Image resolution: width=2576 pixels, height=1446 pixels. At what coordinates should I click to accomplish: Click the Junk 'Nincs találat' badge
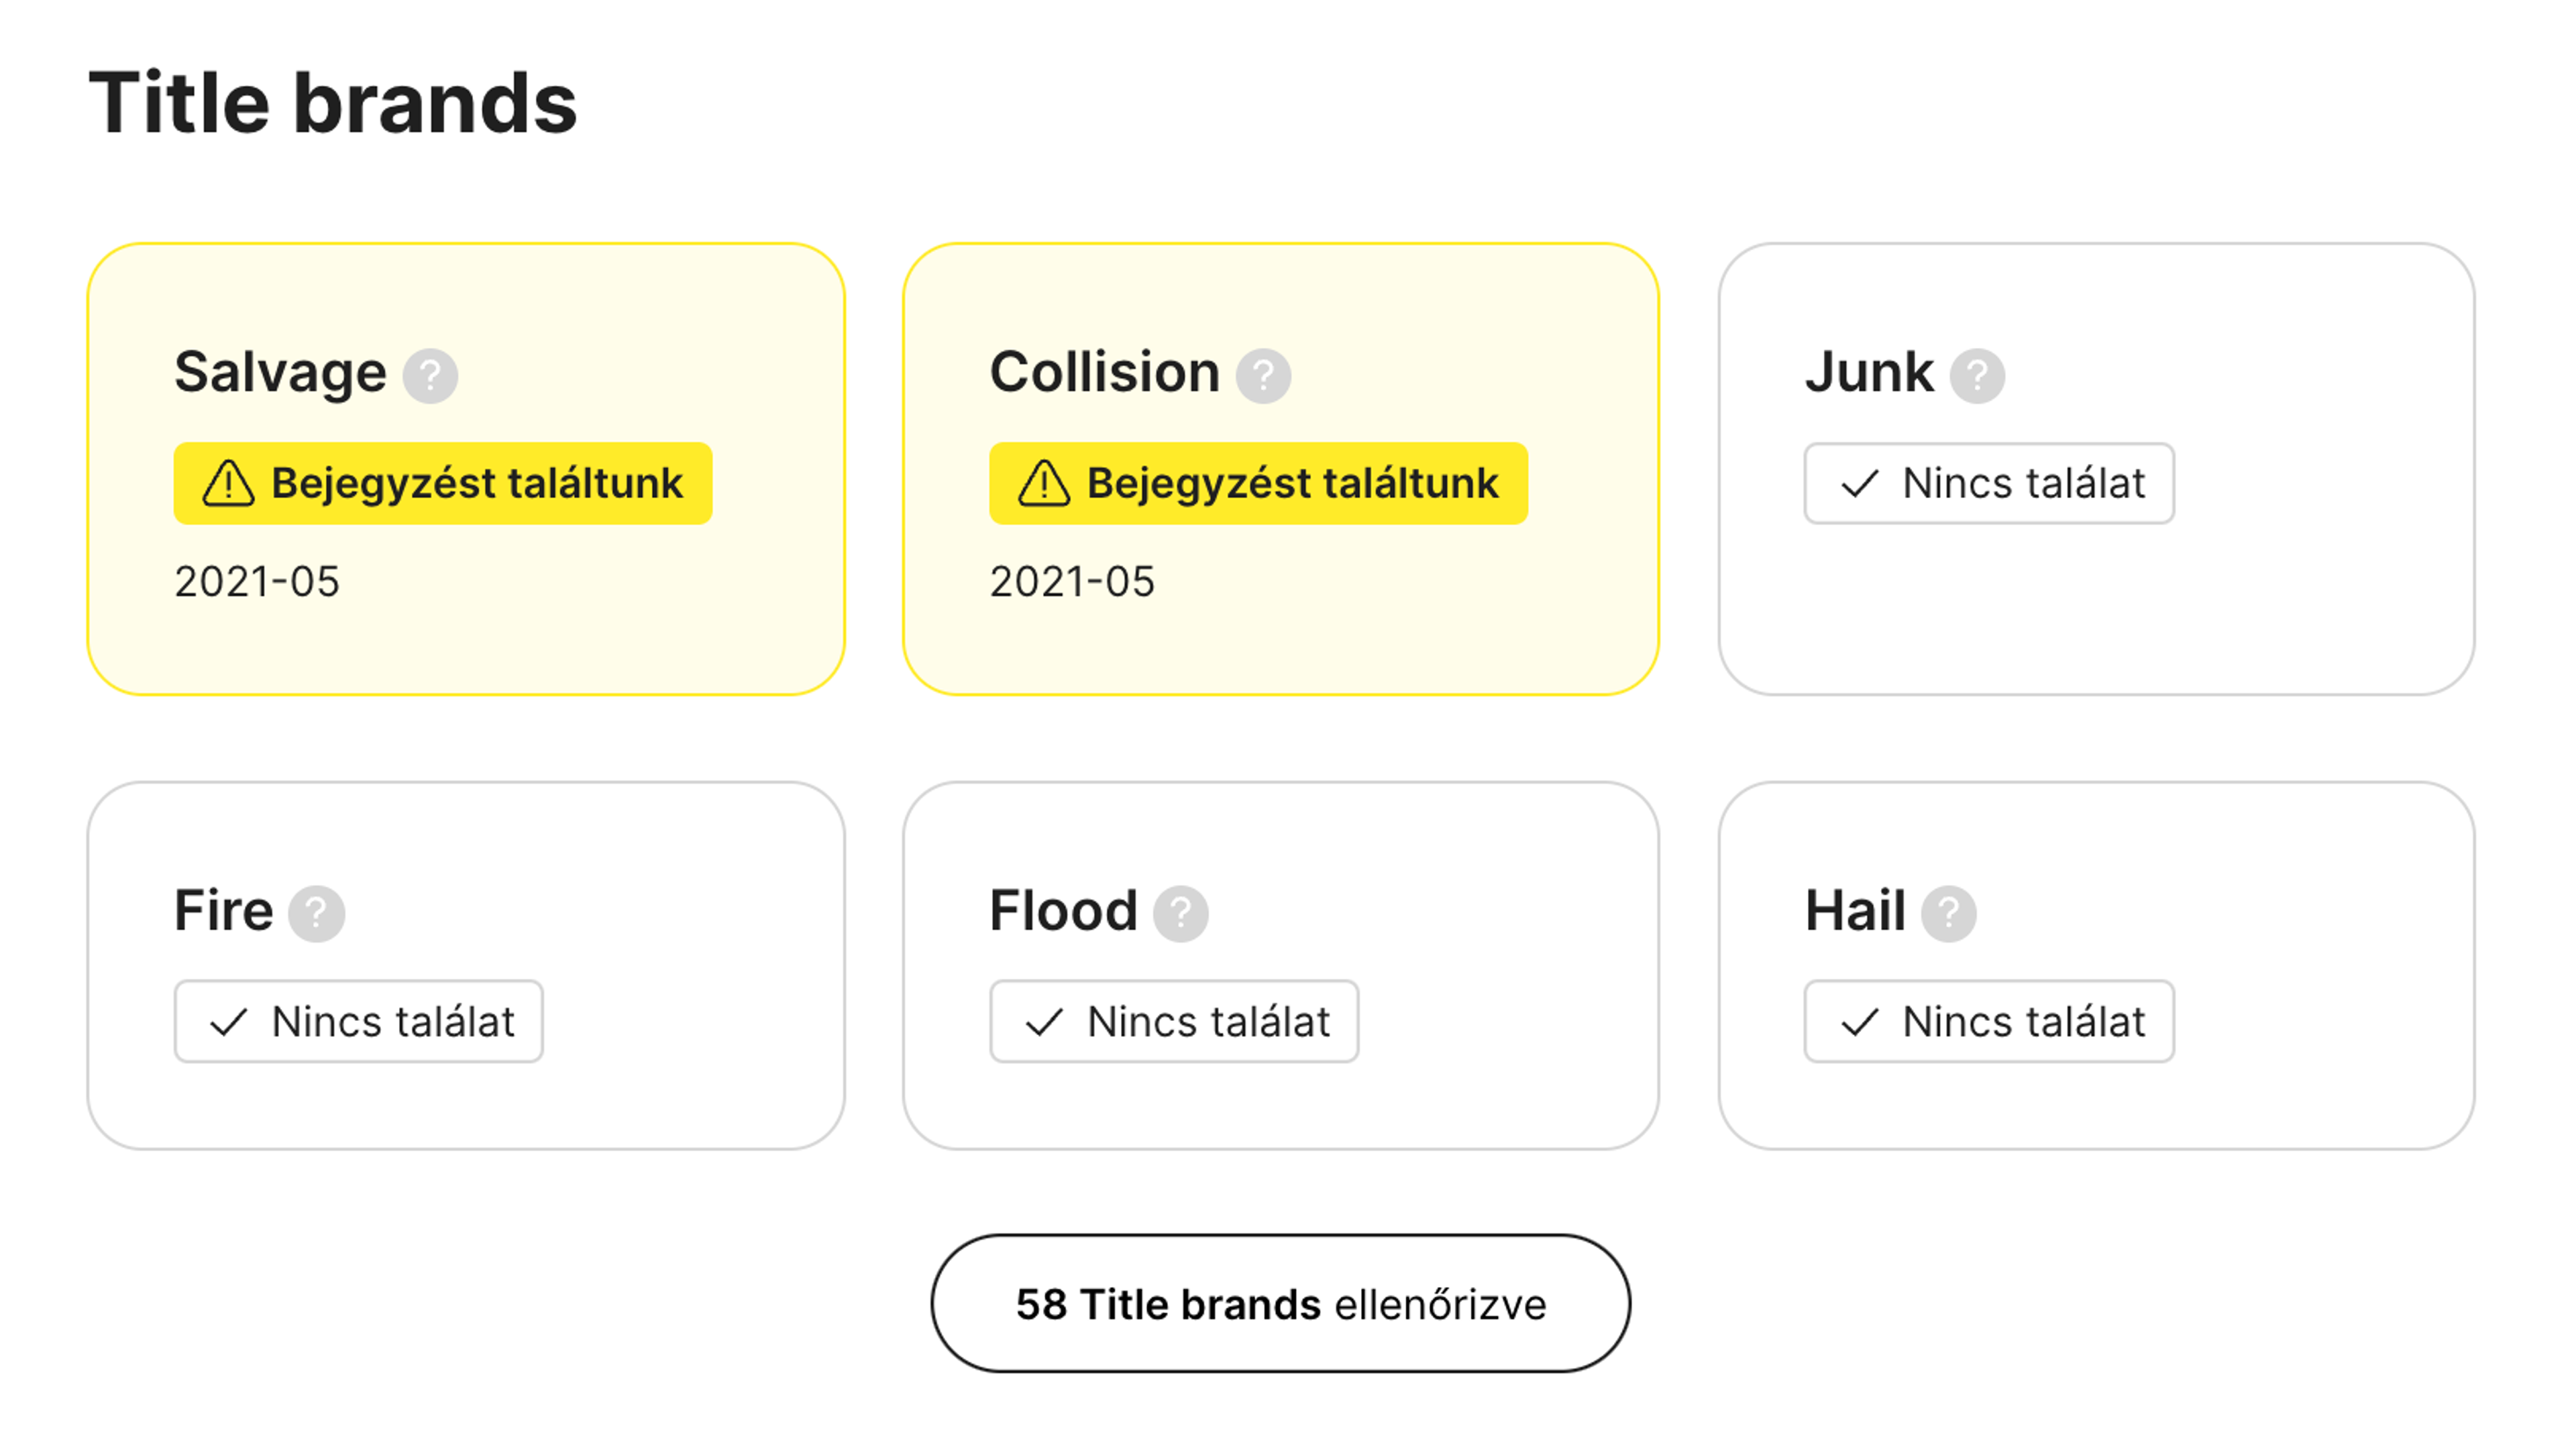pos(1989,483)
